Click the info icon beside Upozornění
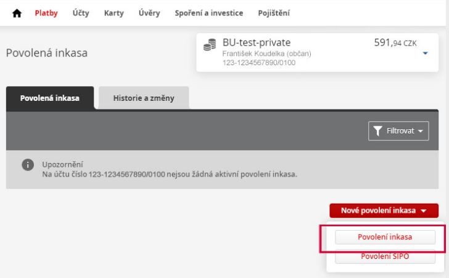 point(28,165)
